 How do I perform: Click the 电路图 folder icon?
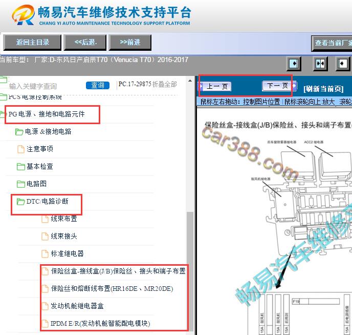tap(21, 184)
